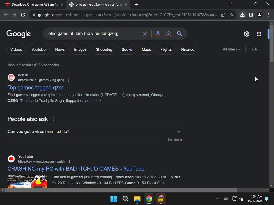Open Chrome side panel

coord(251,15)
